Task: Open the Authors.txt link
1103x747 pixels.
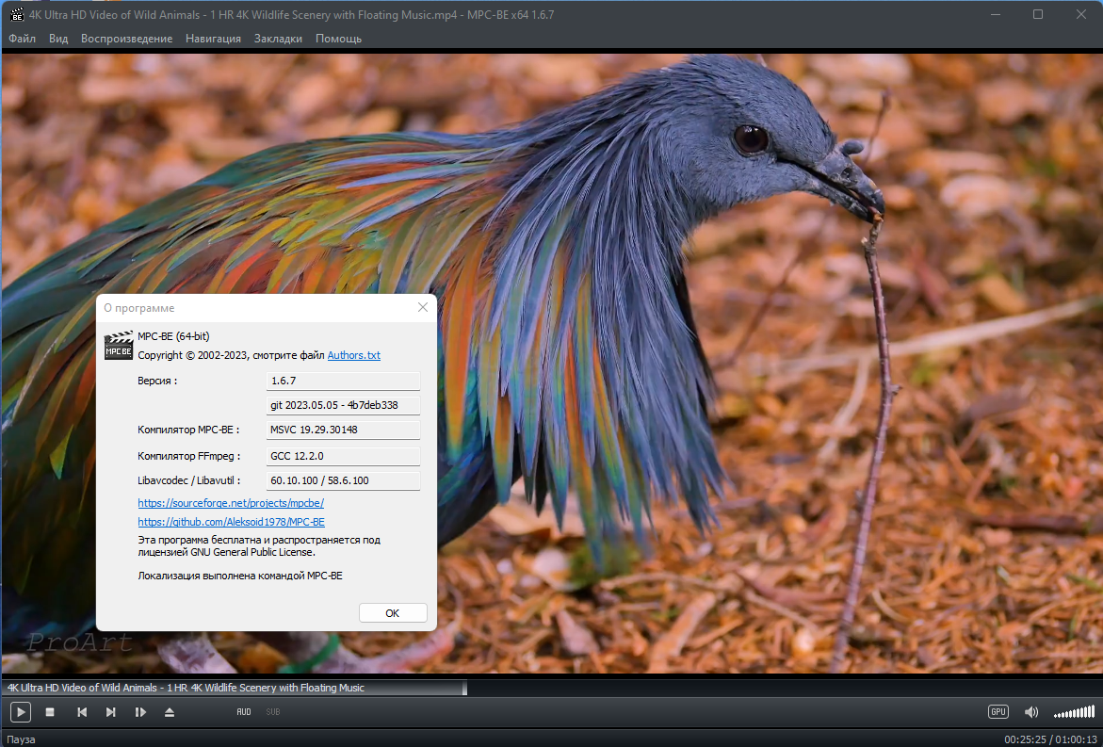Action: pyautogui.click(x=353, y=356)
